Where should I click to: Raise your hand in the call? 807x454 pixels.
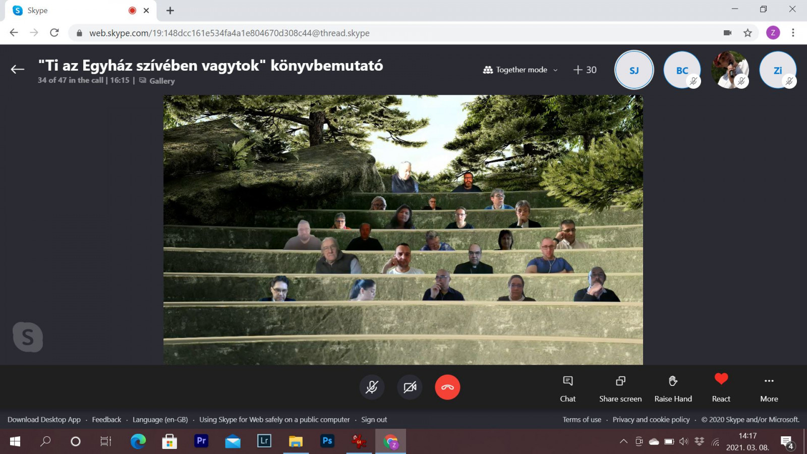click(x=673, y=387)
